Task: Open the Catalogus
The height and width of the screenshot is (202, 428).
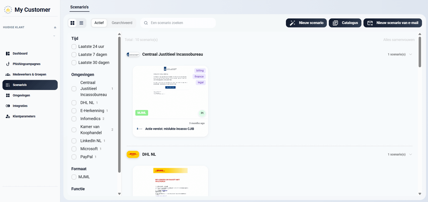Action: [345, 23]
